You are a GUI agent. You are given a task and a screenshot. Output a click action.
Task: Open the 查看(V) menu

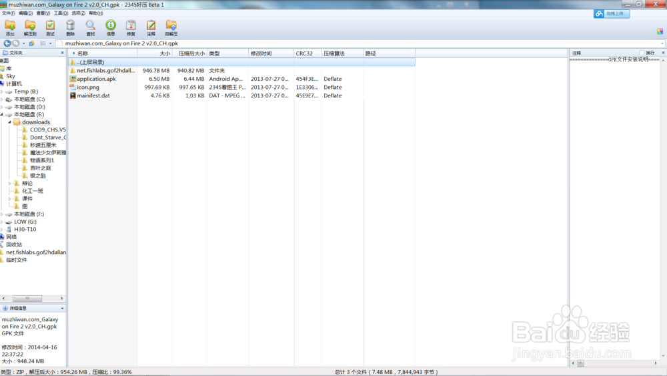pyautogui.click(x=43, y=13)
